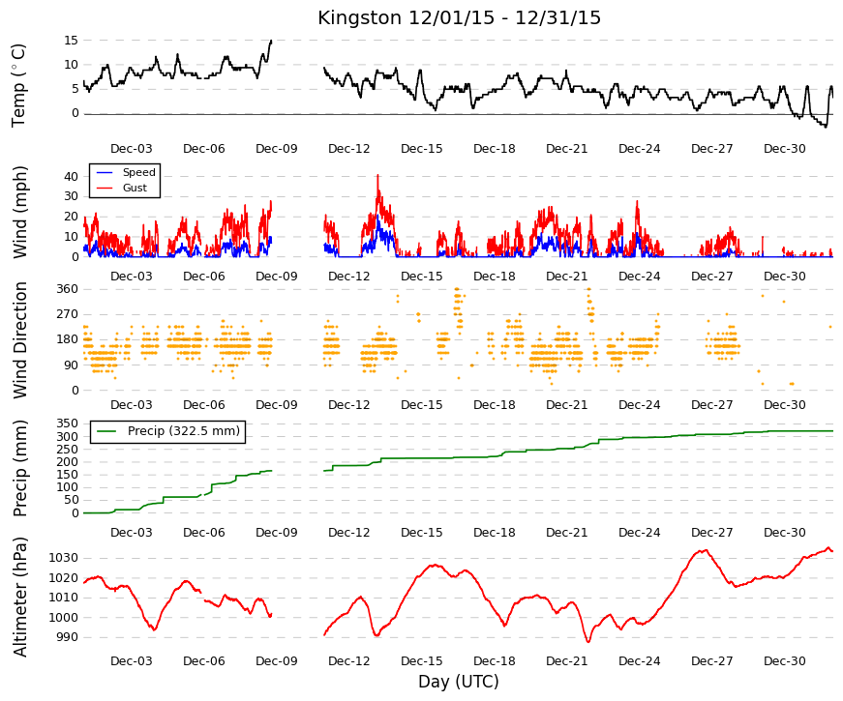
Task: Click the 1030 tick on altimeter axis
Action: click(x=64, y=558)
